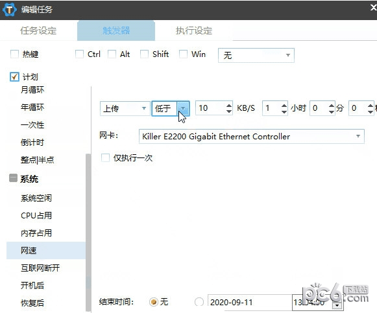The height and width of the screenshot is (313, 377).
Task: Select the 整点|半点 option
Action: coord(37,160)
